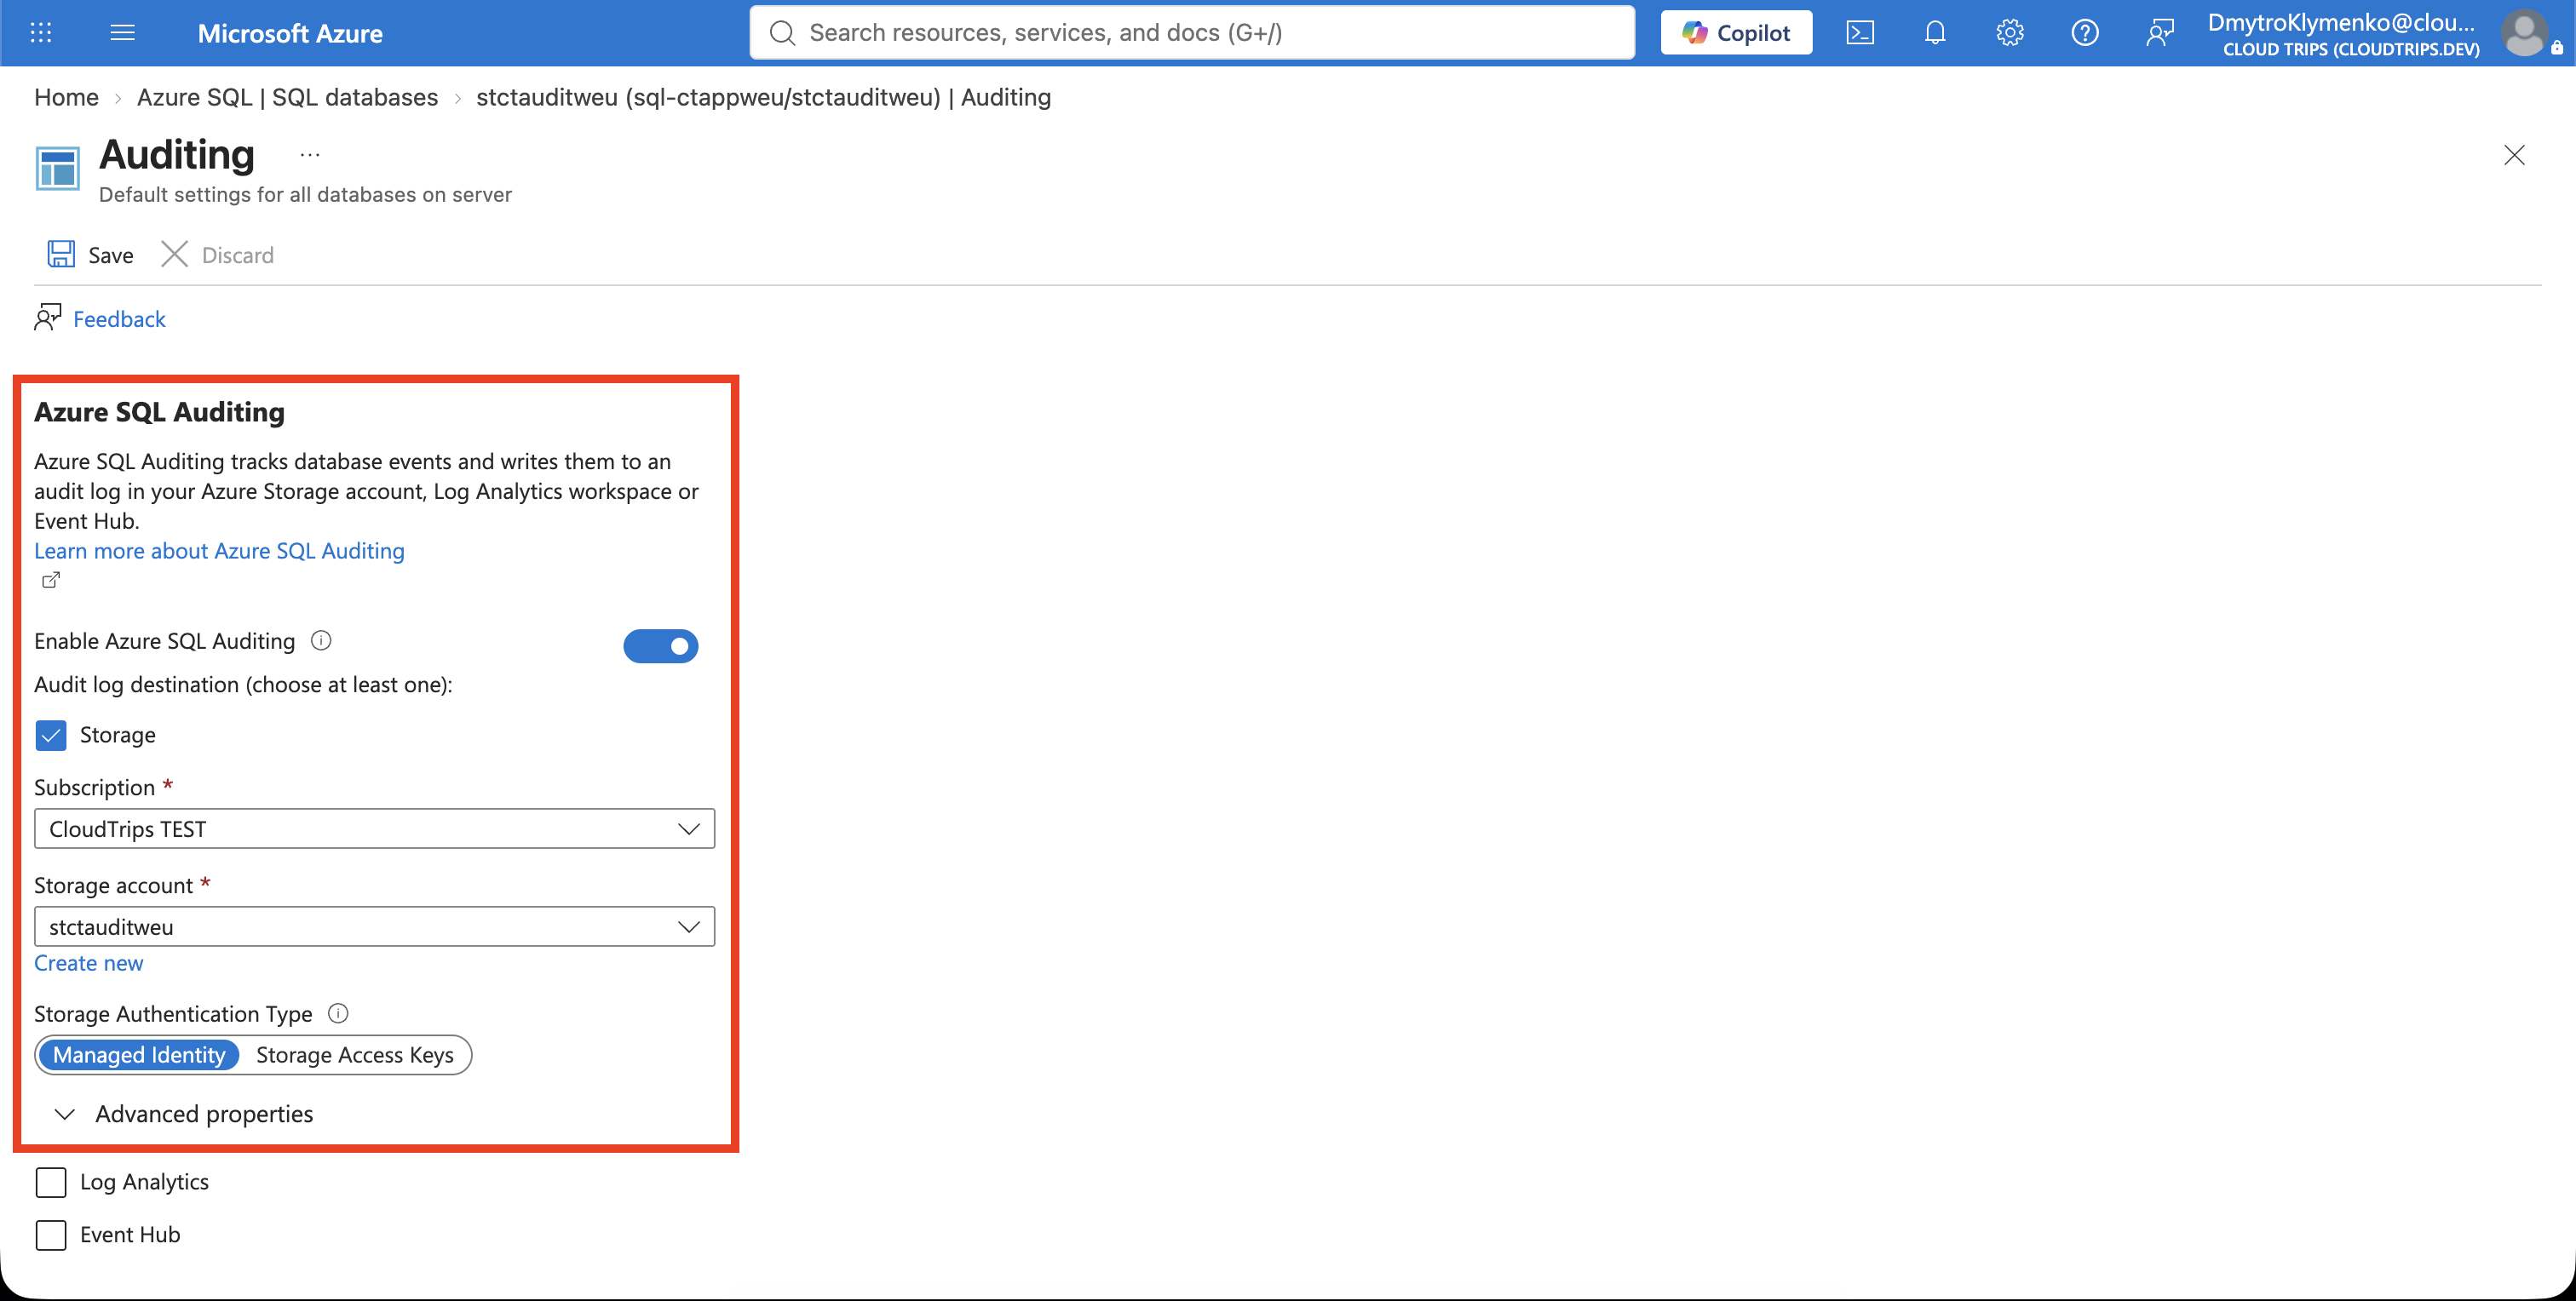Open portal settings gear
The image size is (2576, 1301).
[2009, 33]
